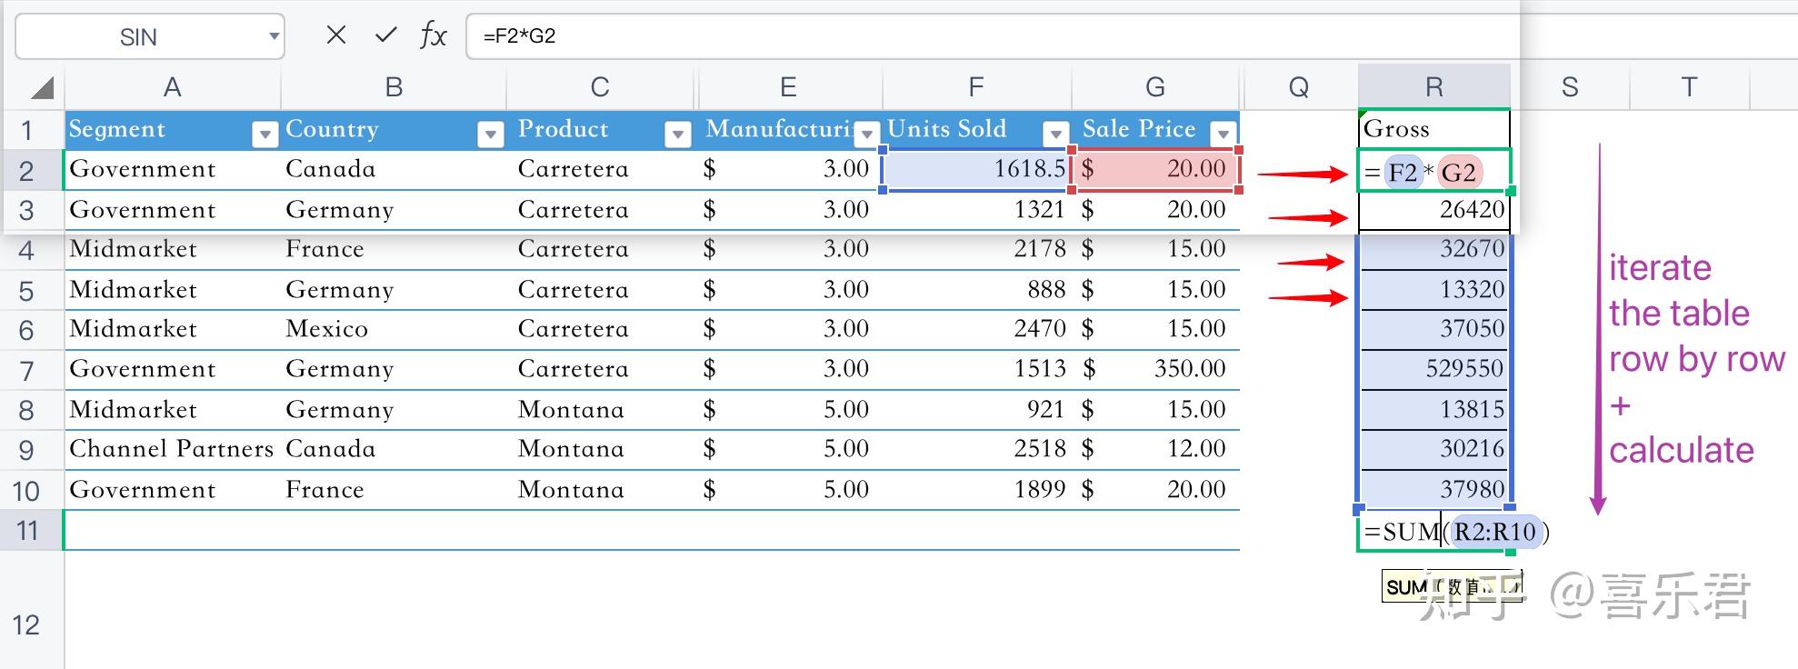The height and width of the screenshot is (669, 1798).
Task: Open the insert function fx dialog
Action: pyautogui.click(x=434, y=35)
